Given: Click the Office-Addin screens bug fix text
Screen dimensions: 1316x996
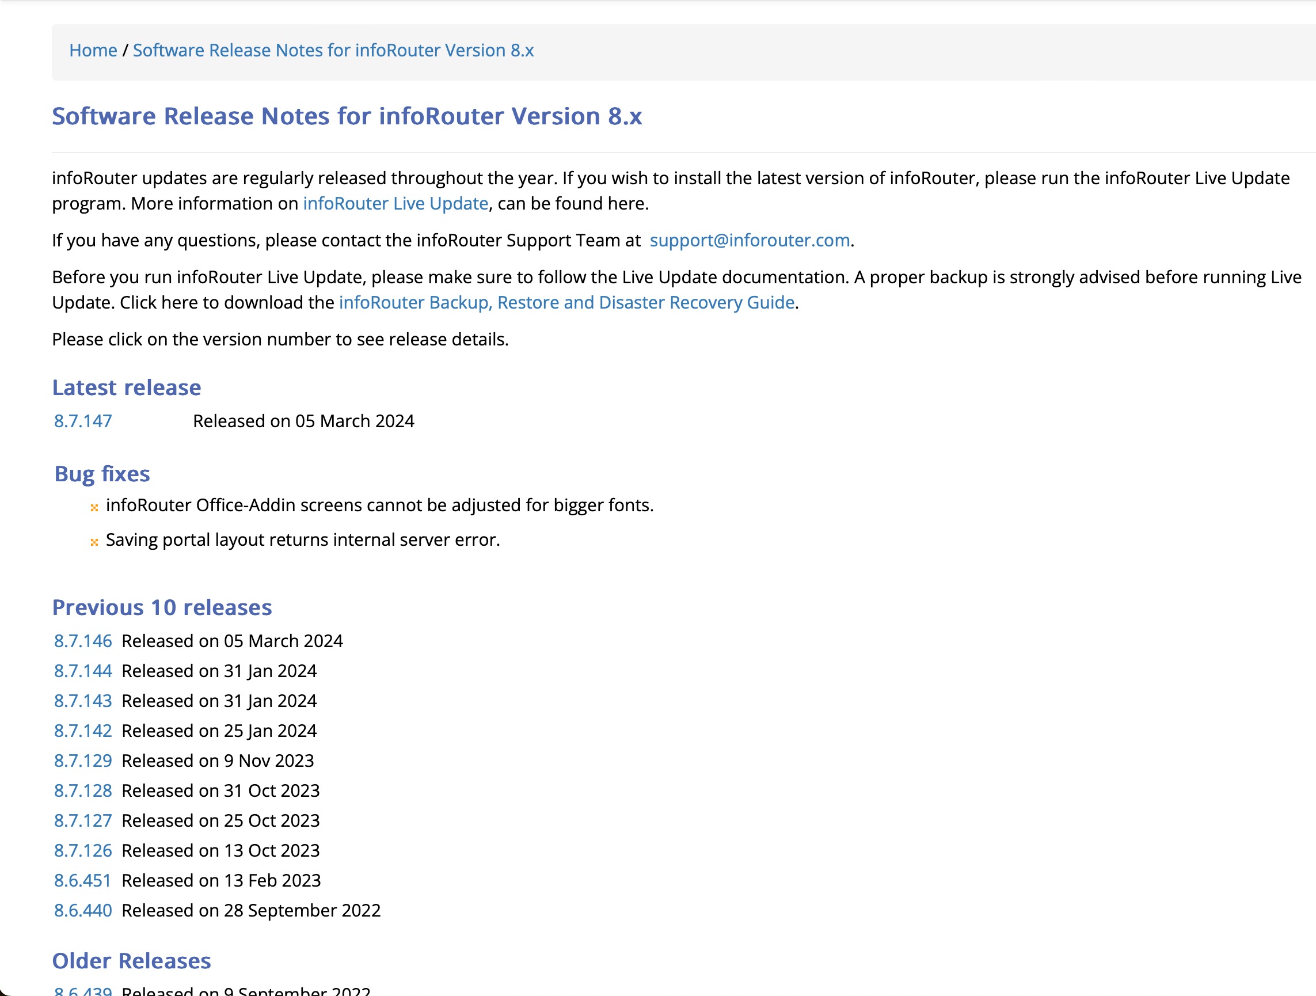Looking at the screenshot, I should (379, 505).
